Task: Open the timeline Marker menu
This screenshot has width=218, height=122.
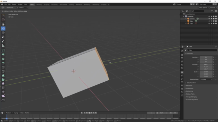Action: pyautogui.click(x=27, y=113)
